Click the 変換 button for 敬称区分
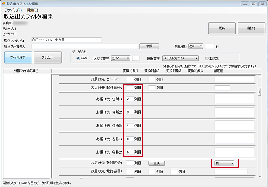The width and height of the screenshot is (268, 187). click(157, 163)
